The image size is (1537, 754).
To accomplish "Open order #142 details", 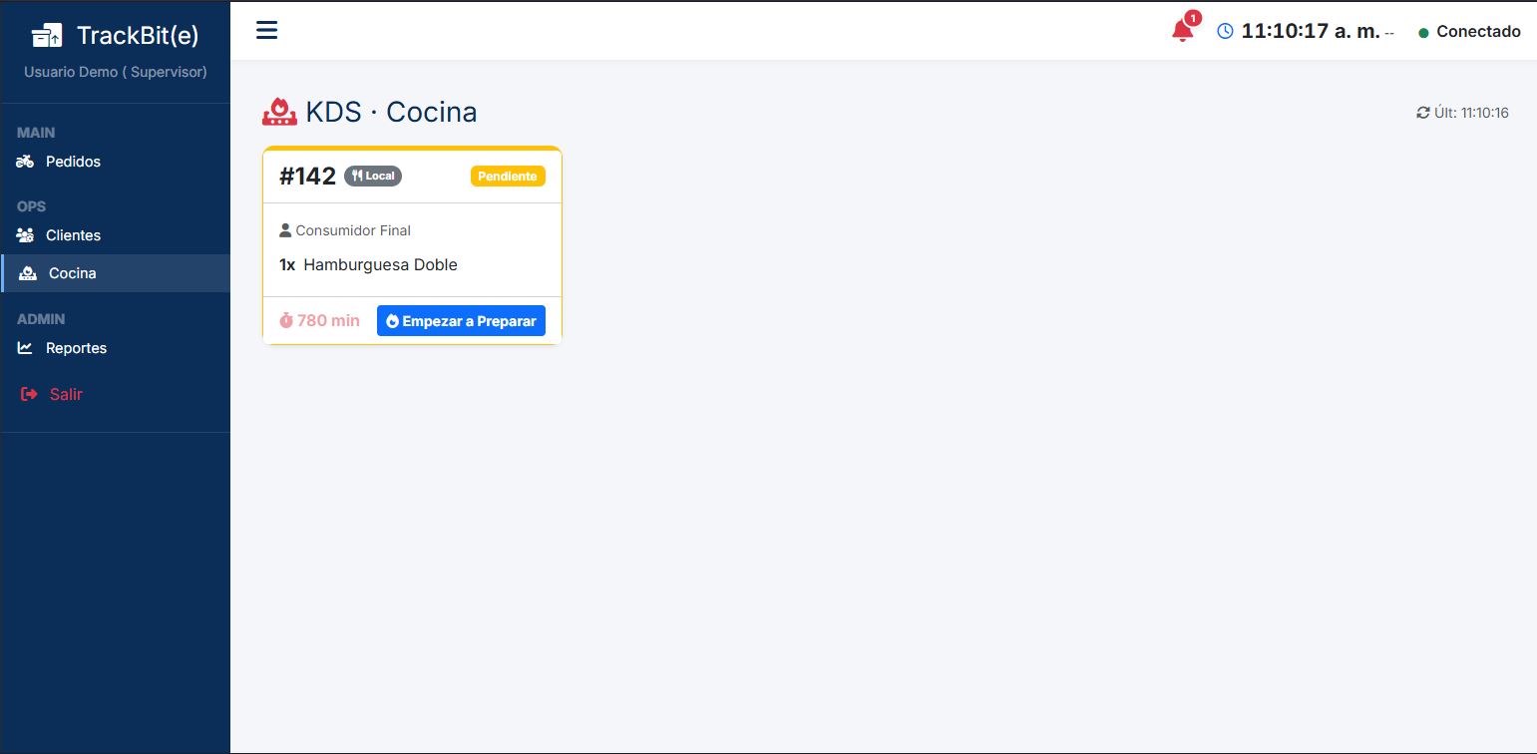I will click(x=306, y=176).
